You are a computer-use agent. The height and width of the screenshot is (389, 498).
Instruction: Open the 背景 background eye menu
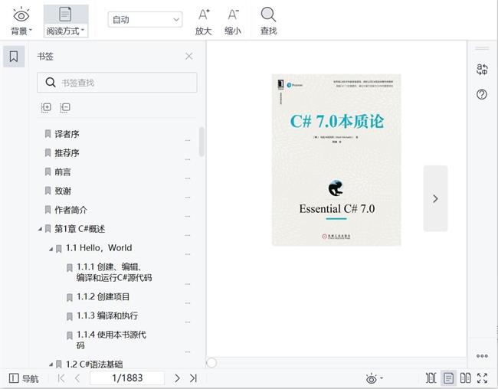click(21, 21)
